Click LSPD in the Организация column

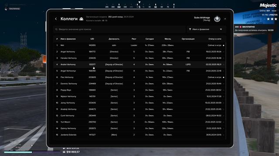pos(188,65)
